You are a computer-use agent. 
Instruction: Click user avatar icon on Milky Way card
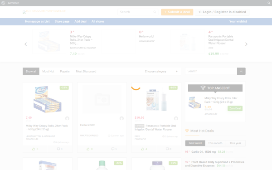pyautogui.click(x=67, y=118)
